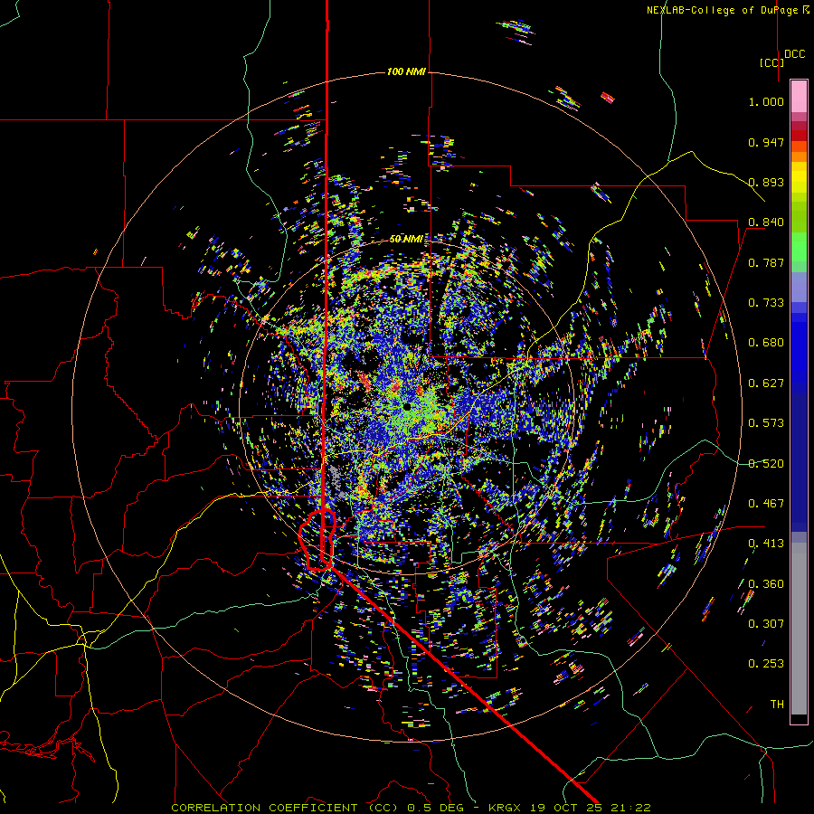Screen dimensions: 814x814
Task: Click the Correlation Coefficient caption at the bottom
Action: pyautogui.click(x=411, y=808)
